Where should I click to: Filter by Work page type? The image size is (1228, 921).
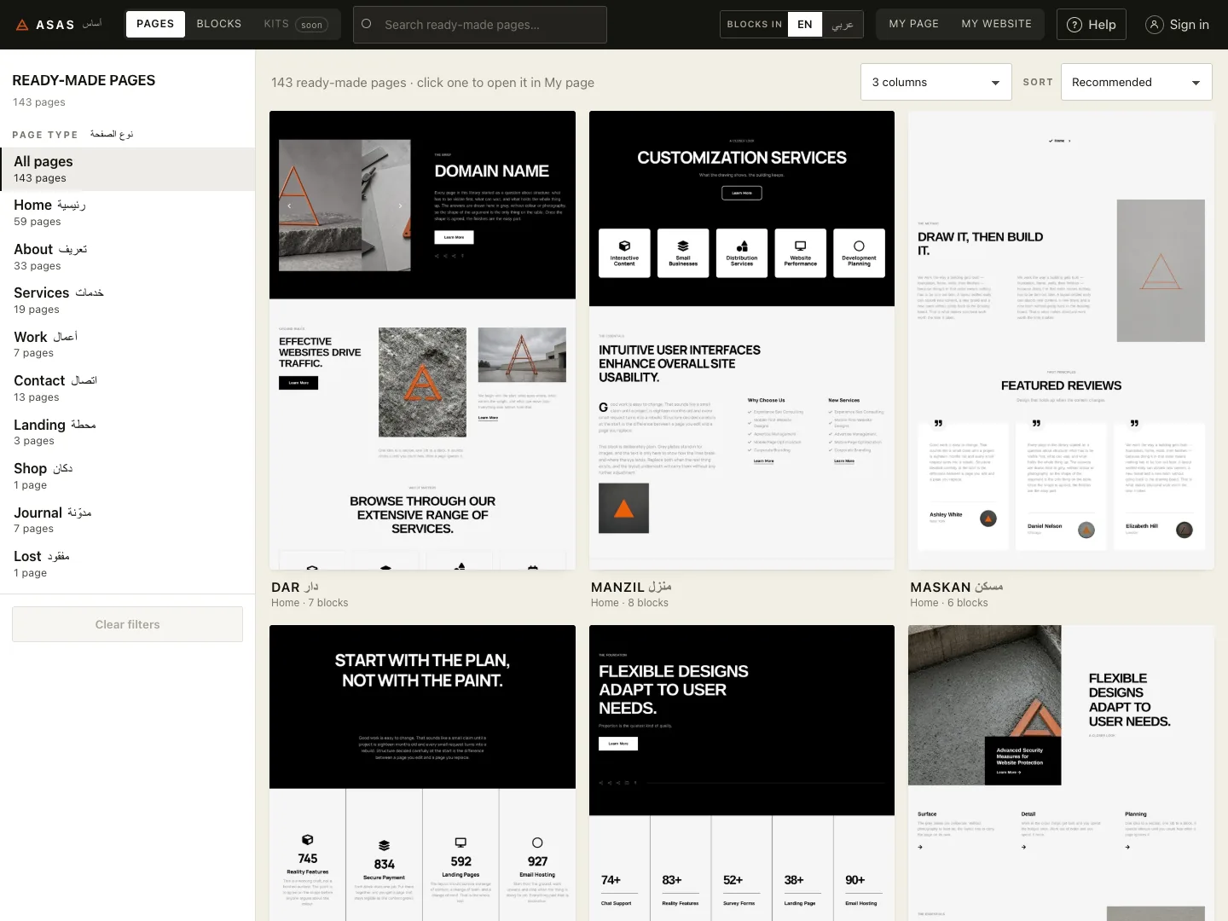coord(127,345)
